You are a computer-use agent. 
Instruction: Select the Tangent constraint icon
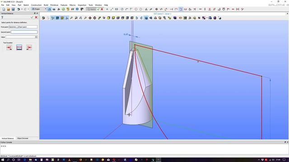click(224, 9)
